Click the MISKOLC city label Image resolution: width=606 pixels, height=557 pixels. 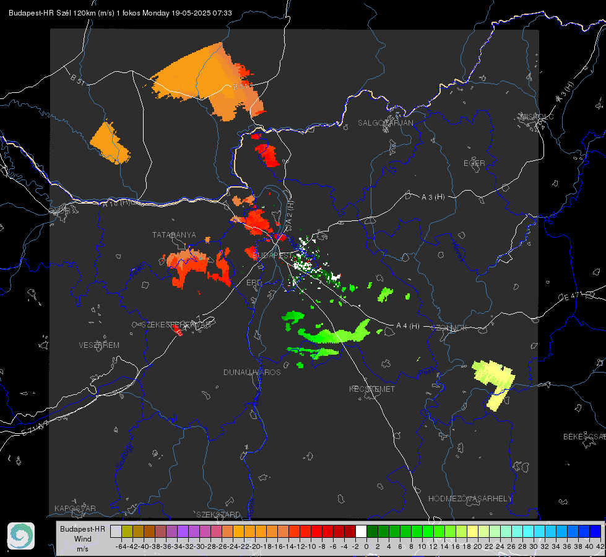[537, 116]
